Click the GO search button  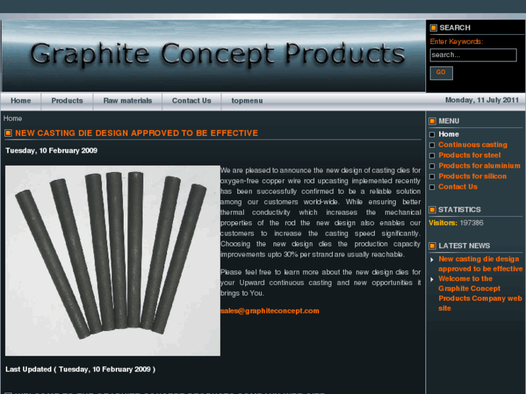(441, 73)
